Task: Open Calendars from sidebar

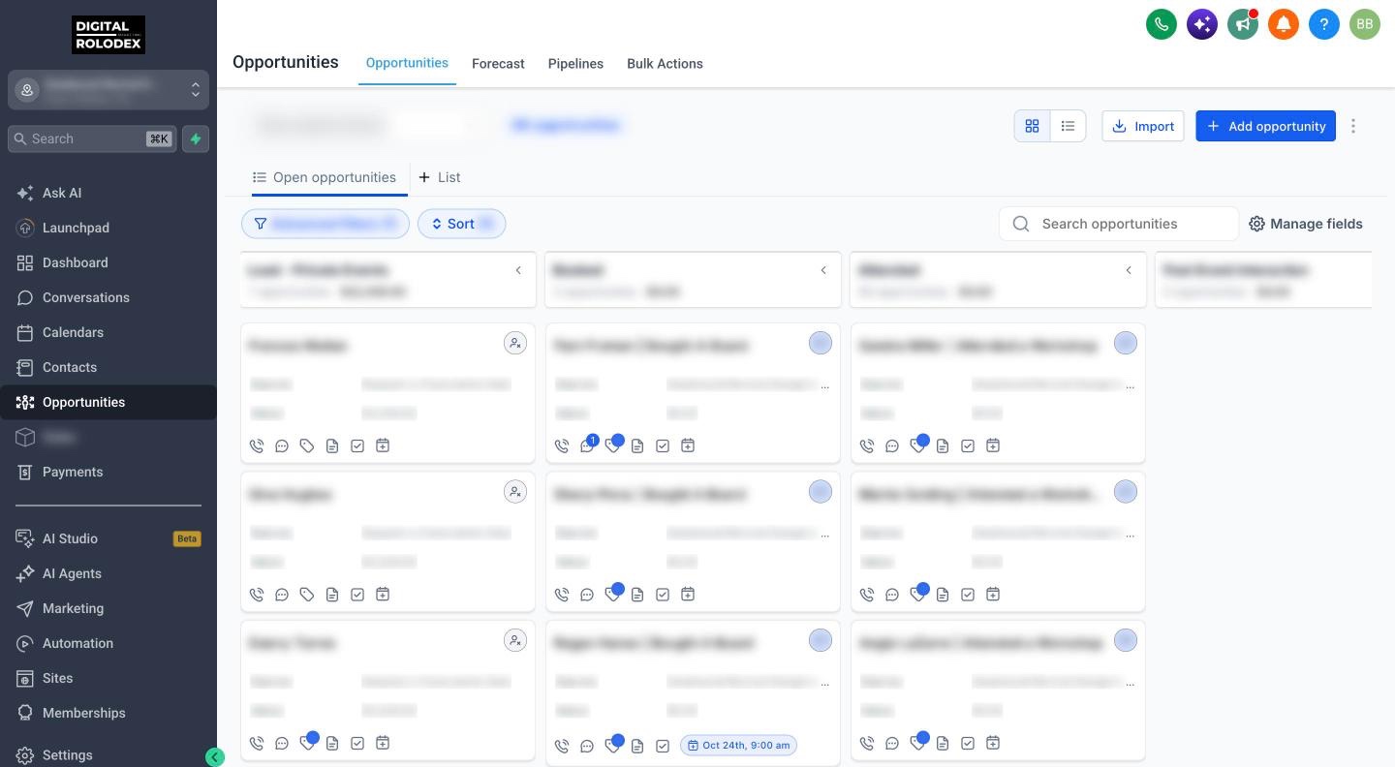Action: 108,332
